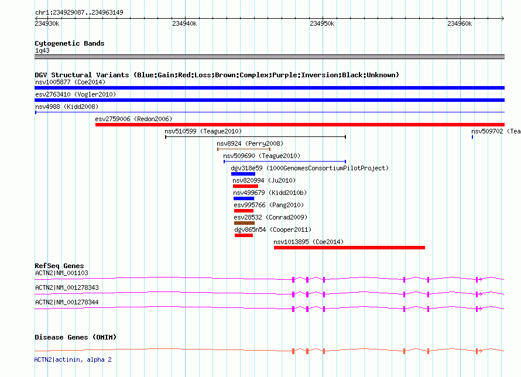Click the 1q43 cytogenetic band bar
The image size is (521, 377).
[x=269, y=57]
